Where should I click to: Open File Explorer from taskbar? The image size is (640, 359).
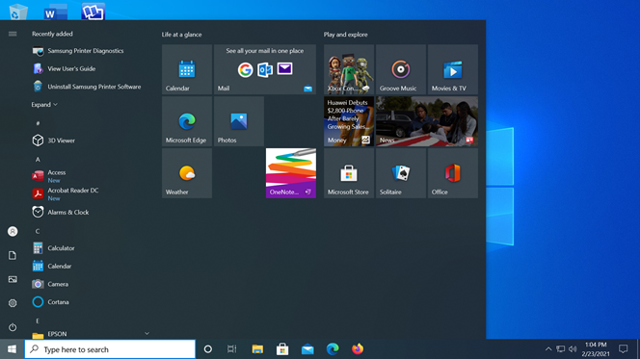pos(257,349)
